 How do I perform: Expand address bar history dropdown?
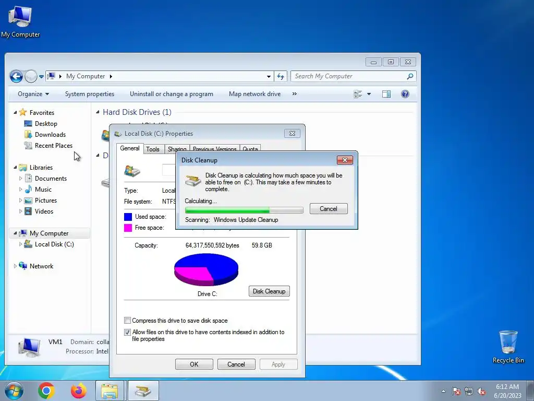click(269, 76)
